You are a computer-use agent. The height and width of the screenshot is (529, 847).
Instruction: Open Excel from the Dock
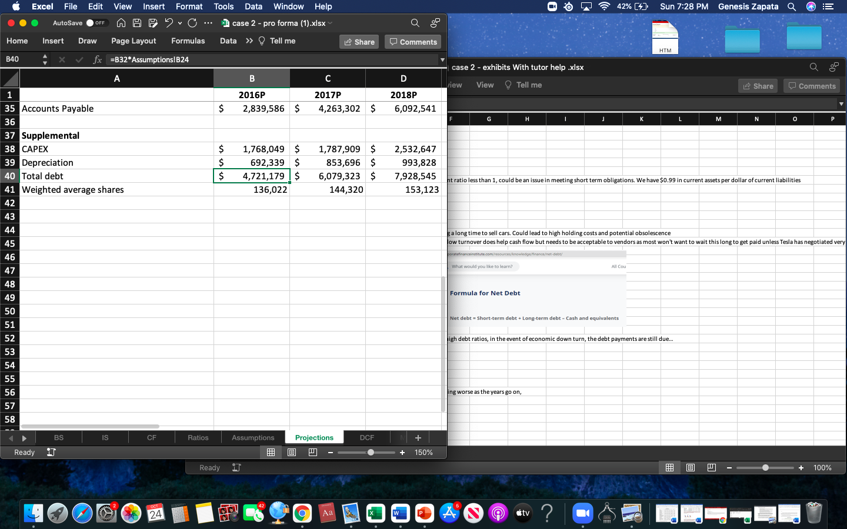[376, 513]
